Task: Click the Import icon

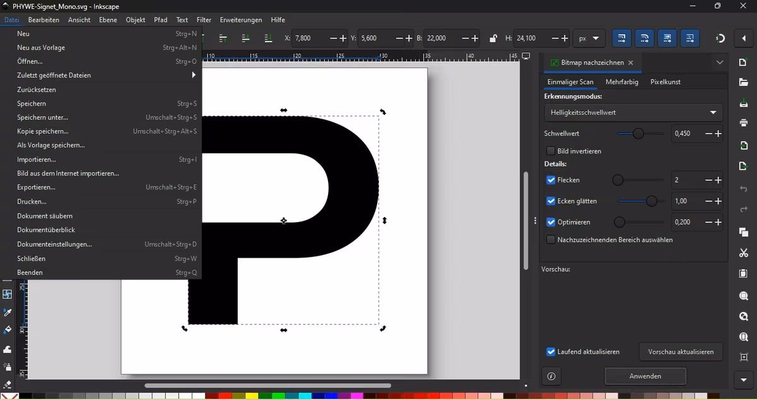Action: 744,146
